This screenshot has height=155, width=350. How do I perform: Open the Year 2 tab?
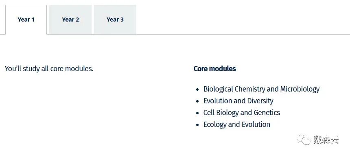click(x=70, y=20)
